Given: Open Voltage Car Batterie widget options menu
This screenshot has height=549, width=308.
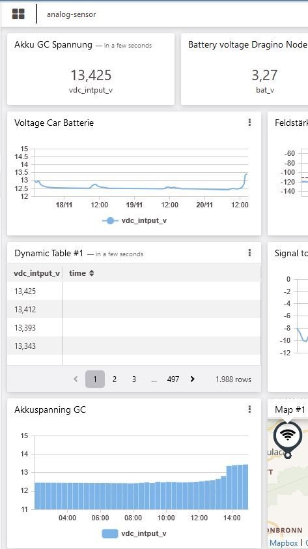Looking at the screenshot, I should coord(249,122).
